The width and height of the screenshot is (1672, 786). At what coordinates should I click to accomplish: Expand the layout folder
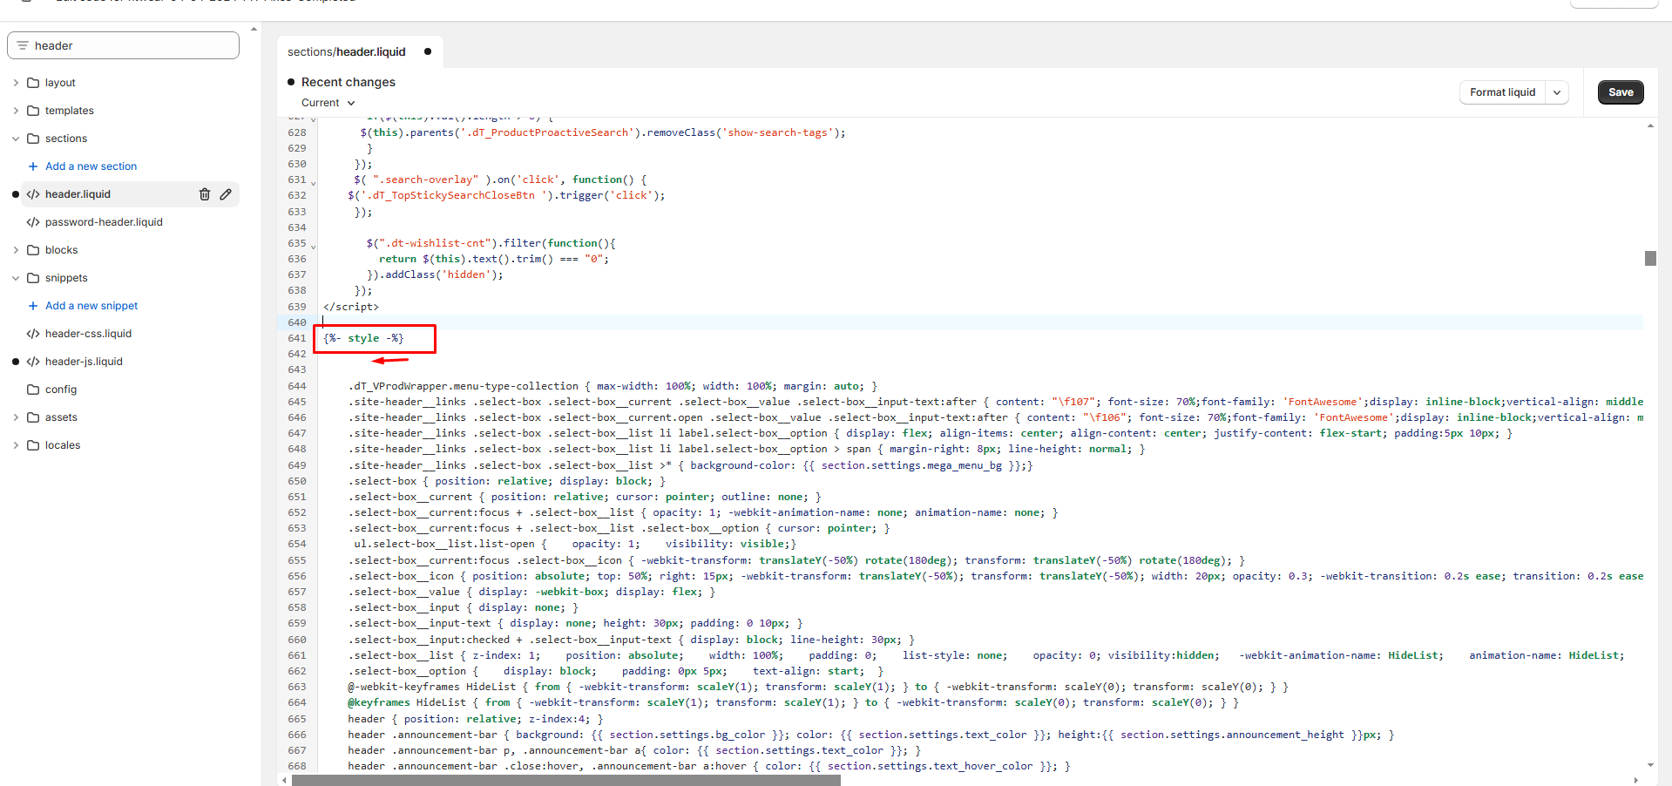[x=16, y=83]
